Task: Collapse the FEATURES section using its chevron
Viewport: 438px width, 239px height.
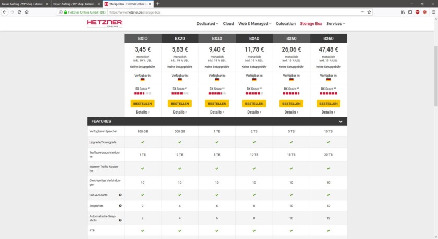Action: coord(340,121)
